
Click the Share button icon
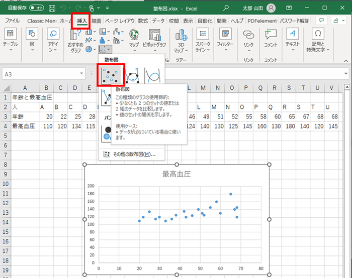(x=339, y=21)
